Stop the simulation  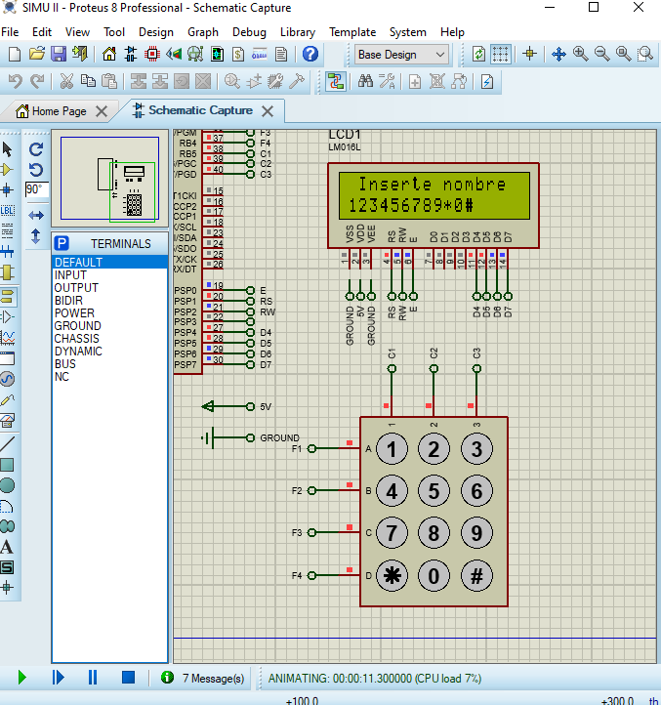pos(128,677)
